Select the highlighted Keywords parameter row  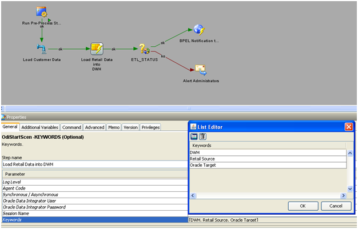point(95,220)
